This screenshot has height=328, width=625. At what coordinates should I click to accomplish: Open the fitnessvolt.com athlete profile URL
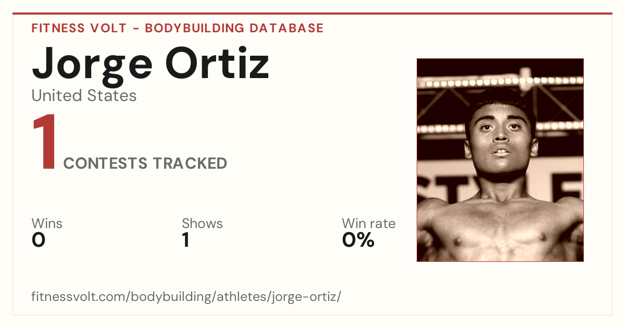pos(186,297)
